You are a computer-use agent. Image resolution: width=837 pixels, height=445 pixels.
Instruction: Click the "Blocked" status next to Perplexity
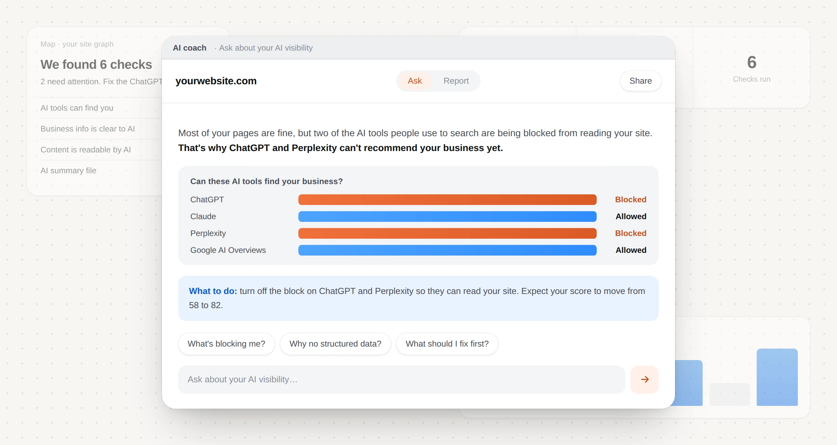pyautogui.click(x=631, y=233)
